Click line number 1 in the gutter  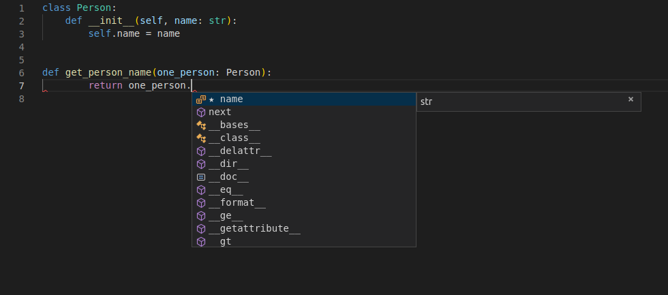click(21, 8)
